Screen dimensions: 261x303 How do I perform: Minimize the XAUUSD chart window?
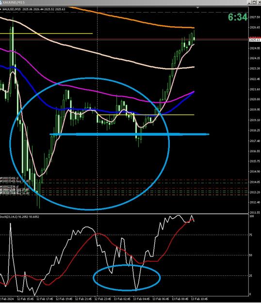249,2
